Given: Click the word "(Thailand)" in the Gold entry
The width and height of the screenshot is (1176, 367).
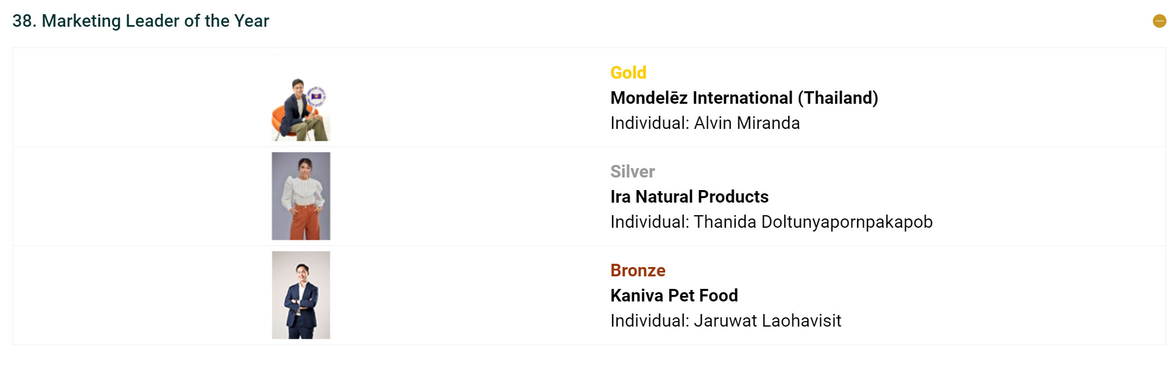Looking at the screenshot, I should pyautogui.click(x=838, y=98).
